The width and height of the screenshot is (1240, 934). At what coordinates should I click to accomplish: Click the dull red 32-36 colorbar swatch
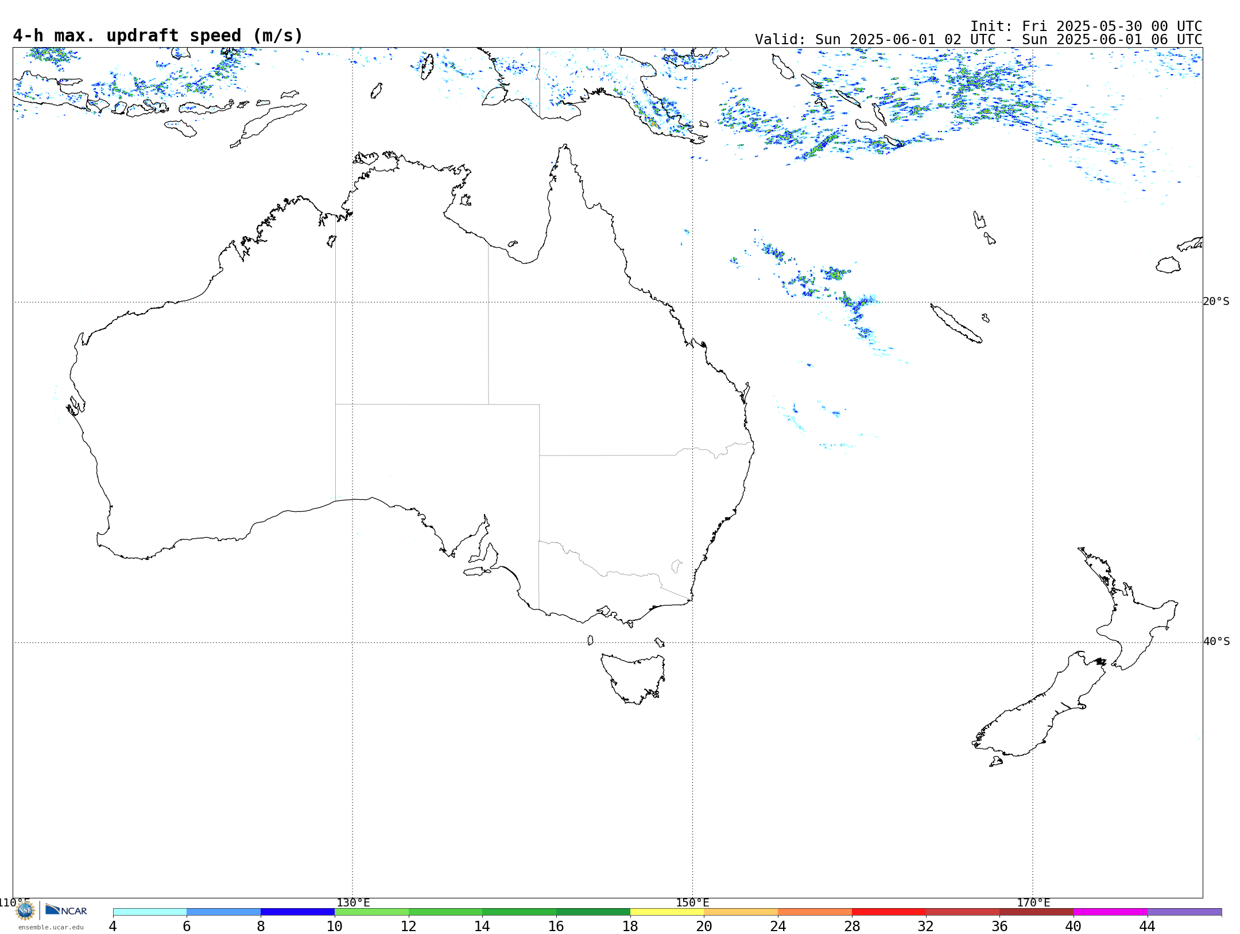(x=963, y=912)
